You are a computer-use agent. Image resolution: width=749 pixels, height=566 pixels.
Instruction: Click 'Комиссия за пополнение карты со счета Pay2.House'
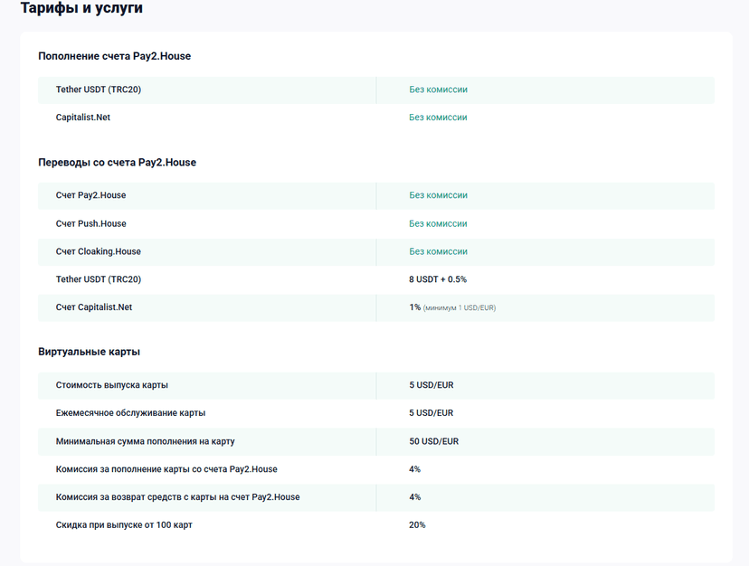166,469
